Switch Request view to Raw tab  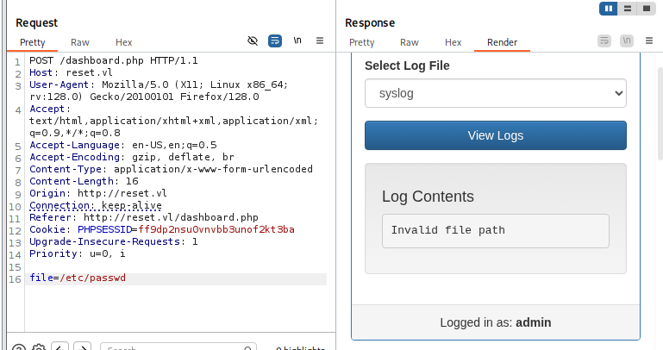pyautogui.click(x=80, y=42)
